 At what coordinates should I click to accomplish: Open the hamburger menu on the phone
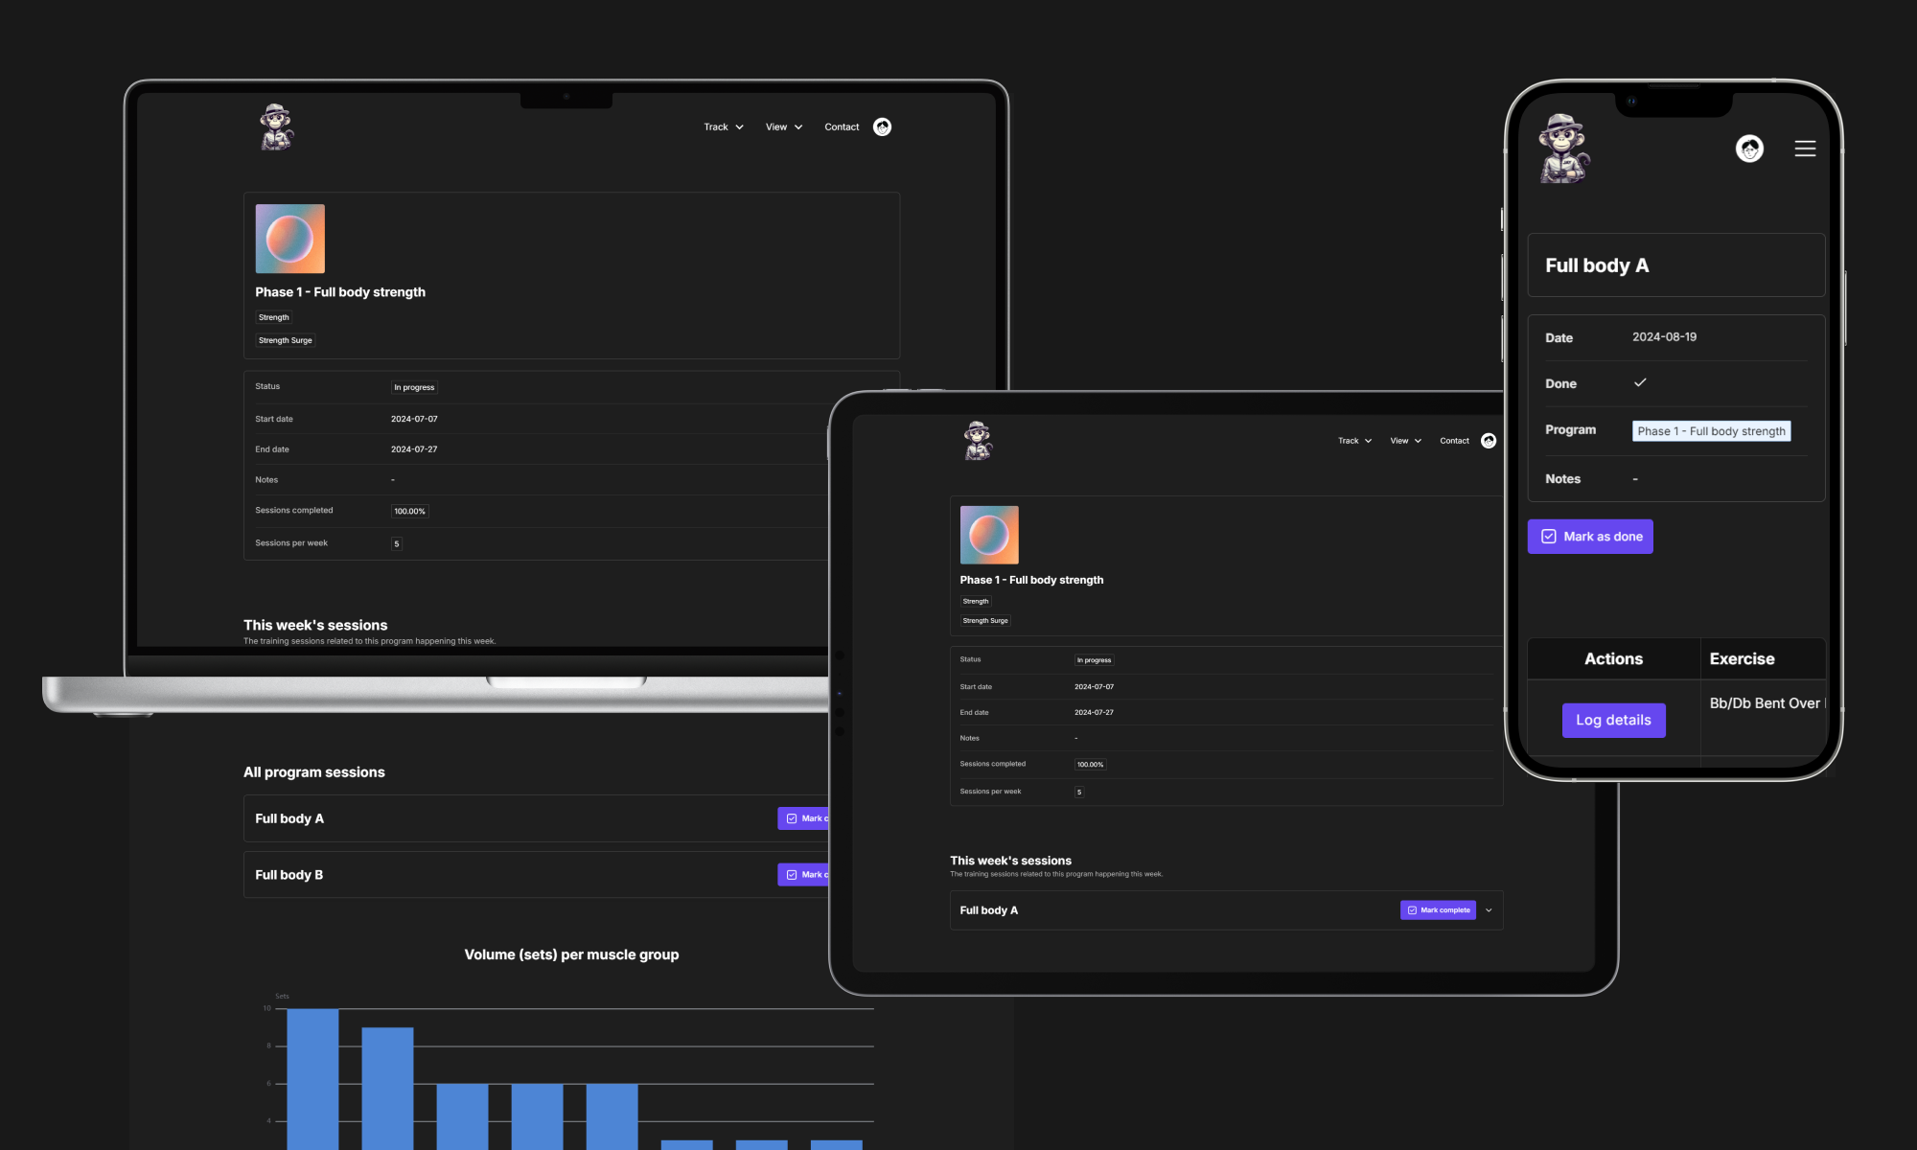tap(1805, 149)
